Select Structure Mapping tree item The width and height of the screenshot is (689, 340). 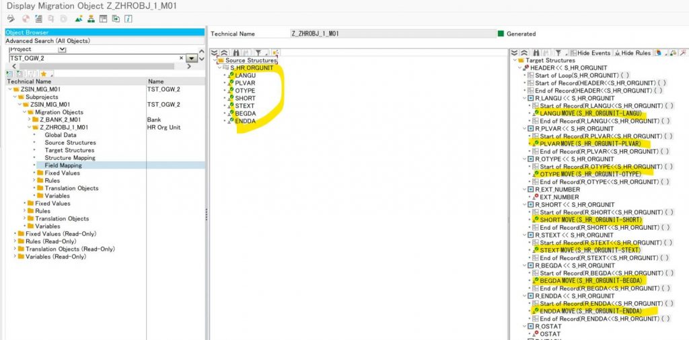click(70, 157)
